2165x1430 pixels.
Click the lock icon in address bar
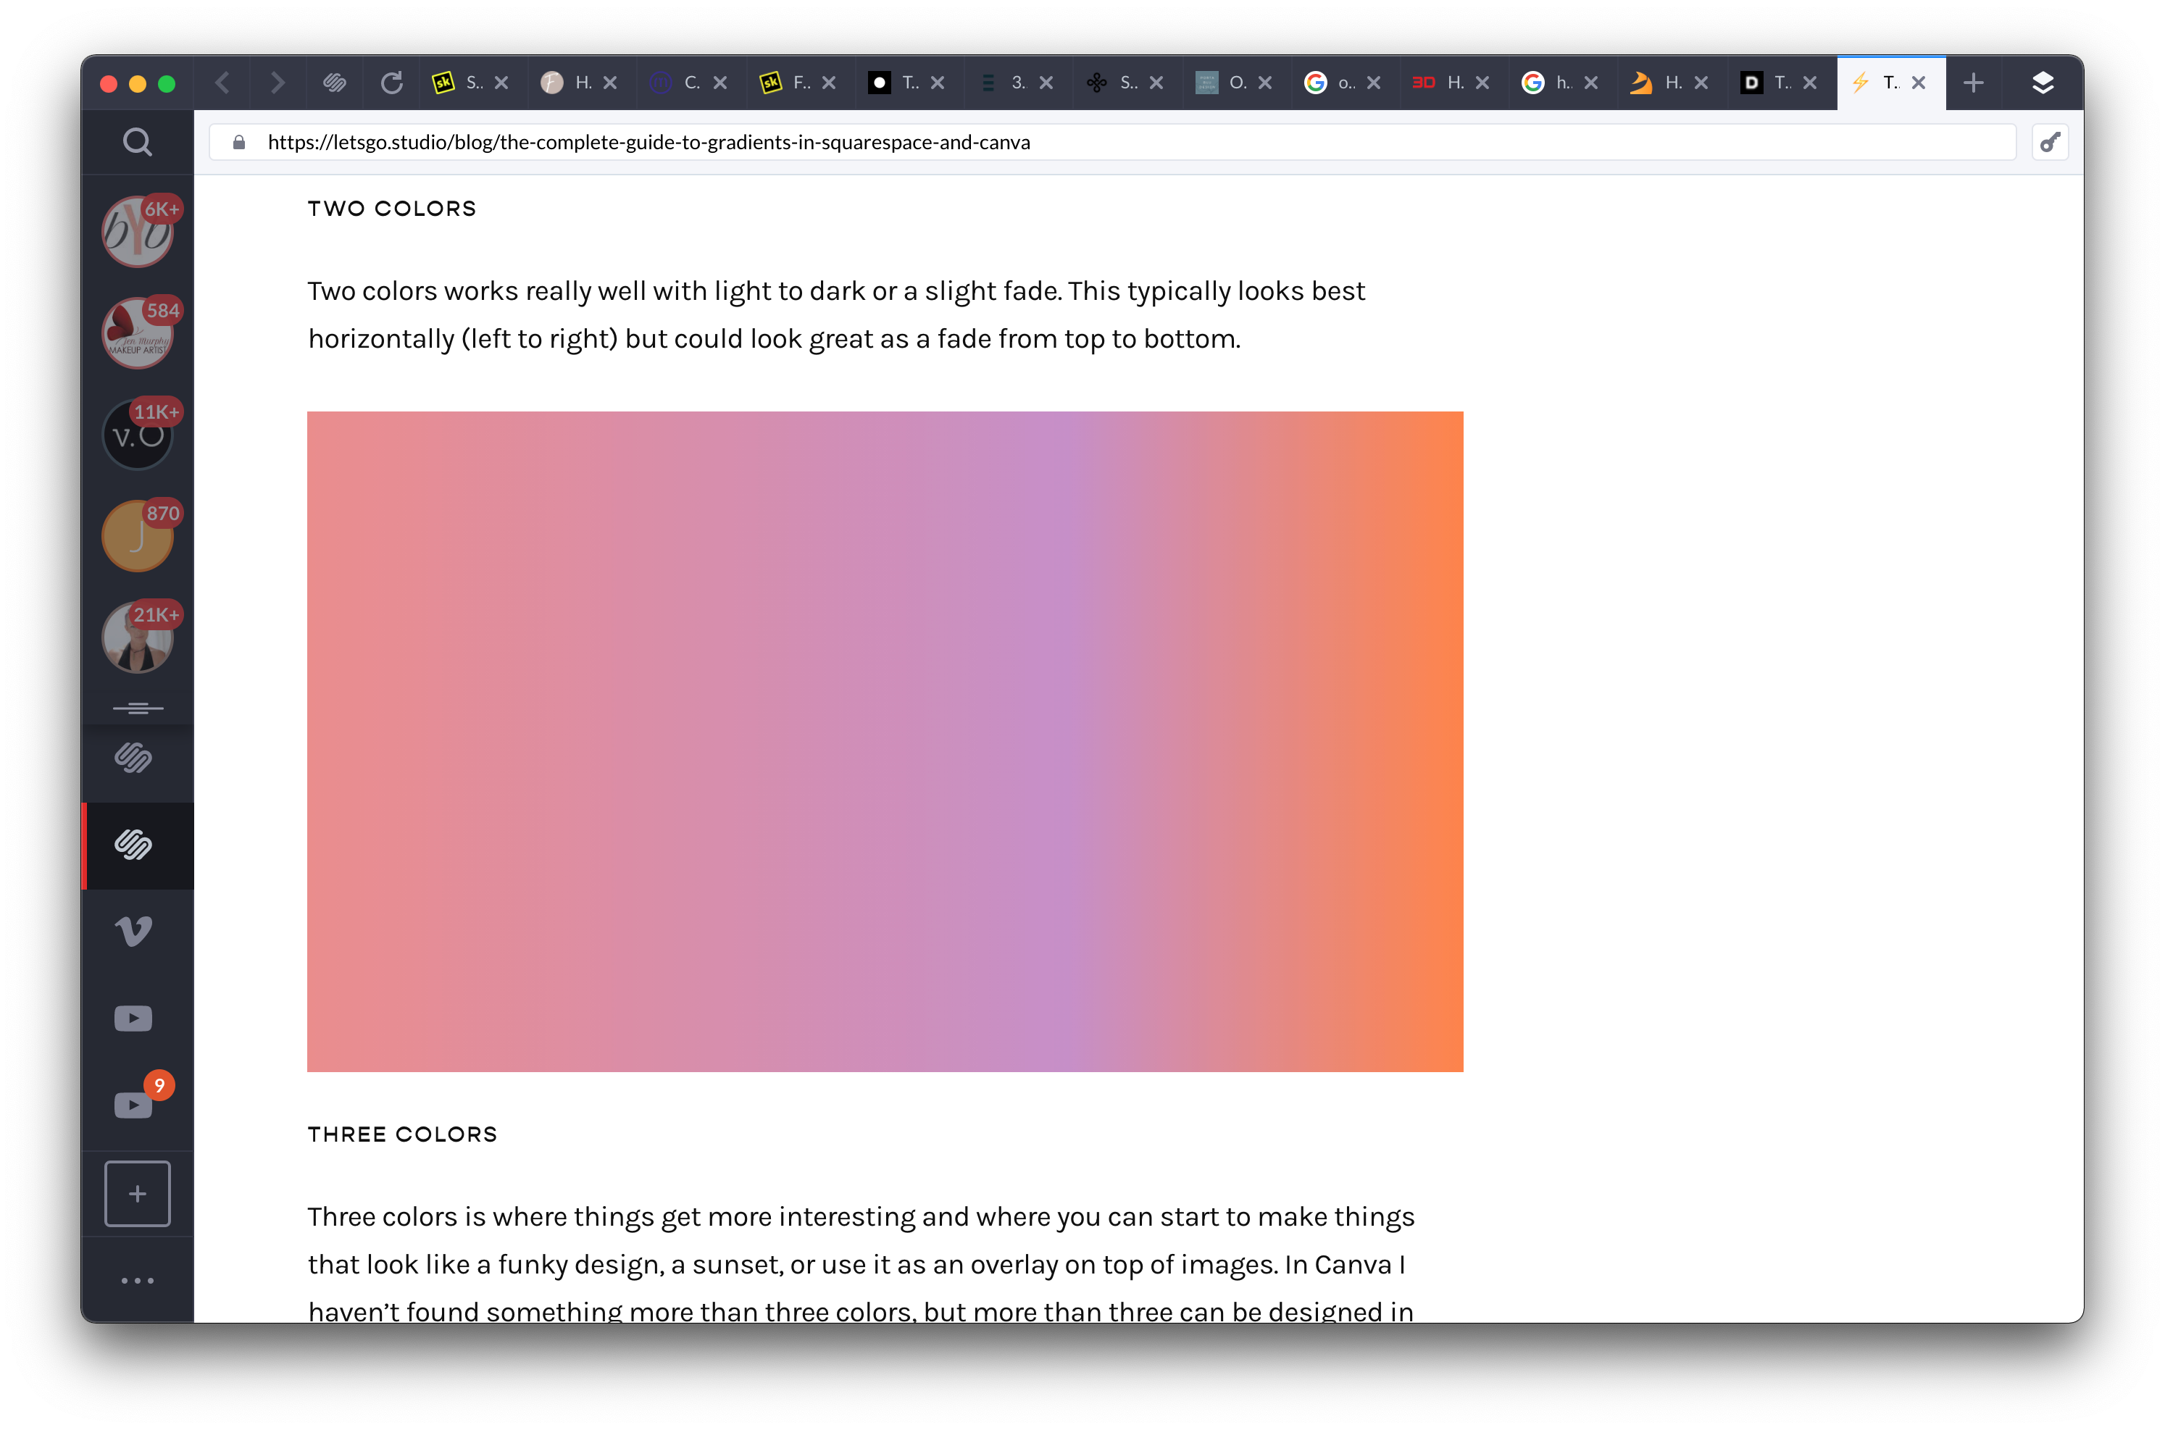[x=239, y=142]
